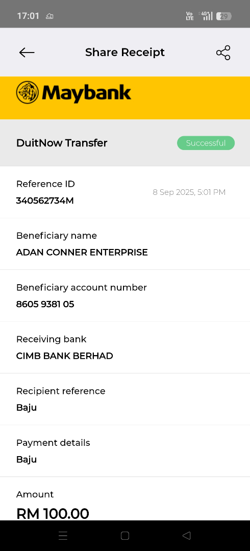Tap the Android home square icon

pos(125,536)
